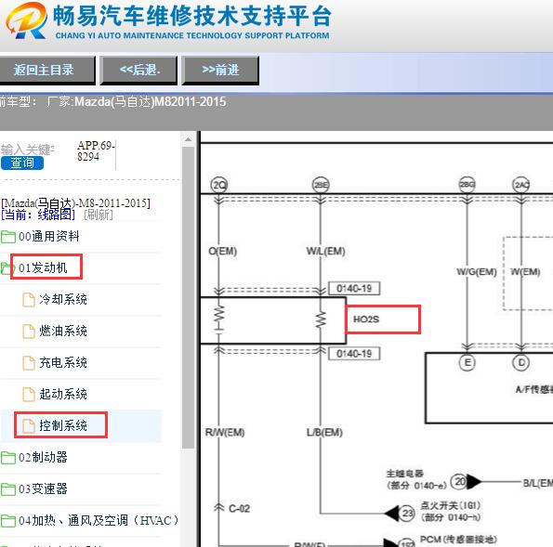Image resolution: width=553 pixels, height=547 pixels.
Task: Expand the 03变速器 folder
Action: click(x=43, y=488)
